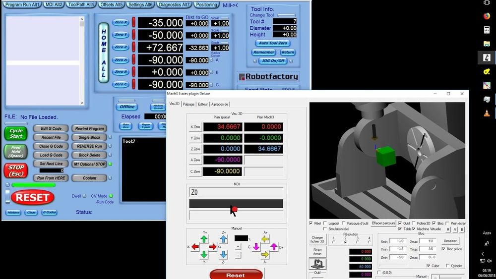This screenshot has height=279, width=496.
Task: Click the Xmin field showing -10
Action: pos(398,241)
